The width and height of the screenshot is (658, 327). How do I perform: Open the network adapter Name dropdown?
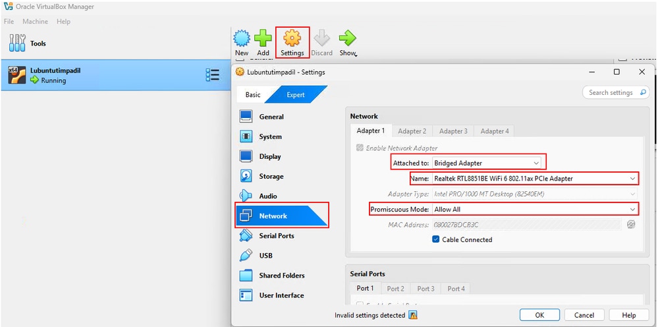535,179
